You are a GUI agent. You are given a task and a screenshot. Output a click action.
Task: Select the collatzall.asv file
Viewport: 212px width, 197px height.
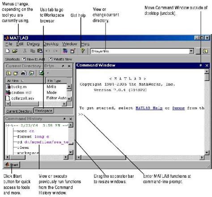pos(20,98)
